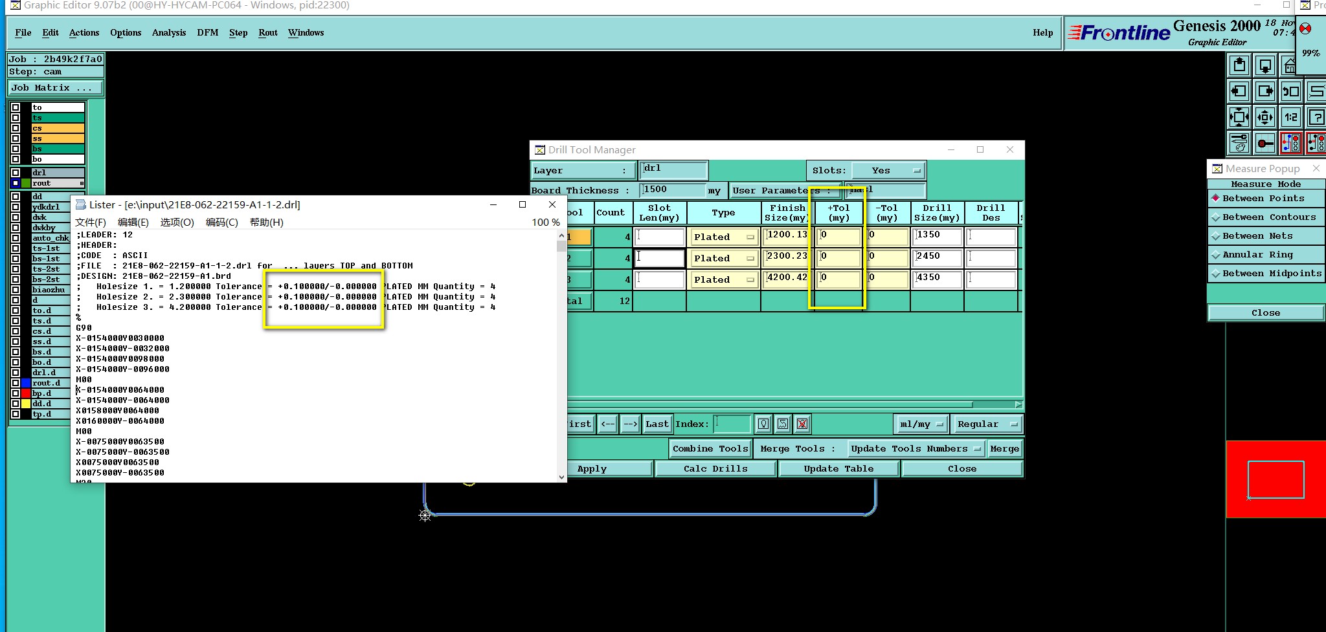Click the Merge button
This screenshot has height=632, width=1326.
(x=1004, y=449)
